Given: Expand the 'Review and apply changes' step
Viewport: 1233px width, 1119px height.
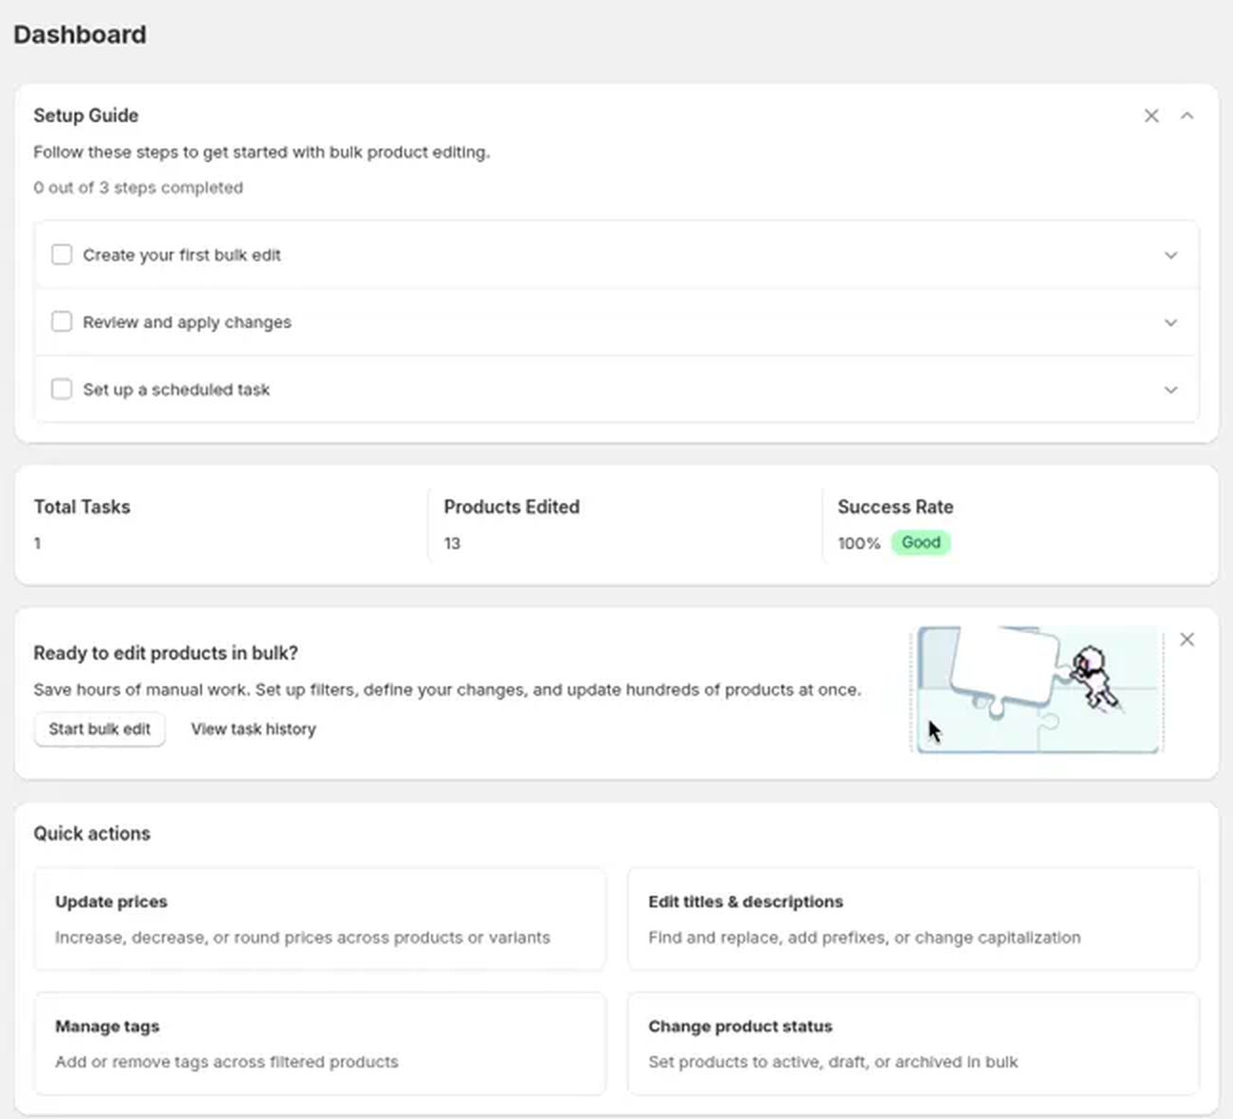Looking at the screenshot, I should pyautogui.click(x=1171, y=322).
